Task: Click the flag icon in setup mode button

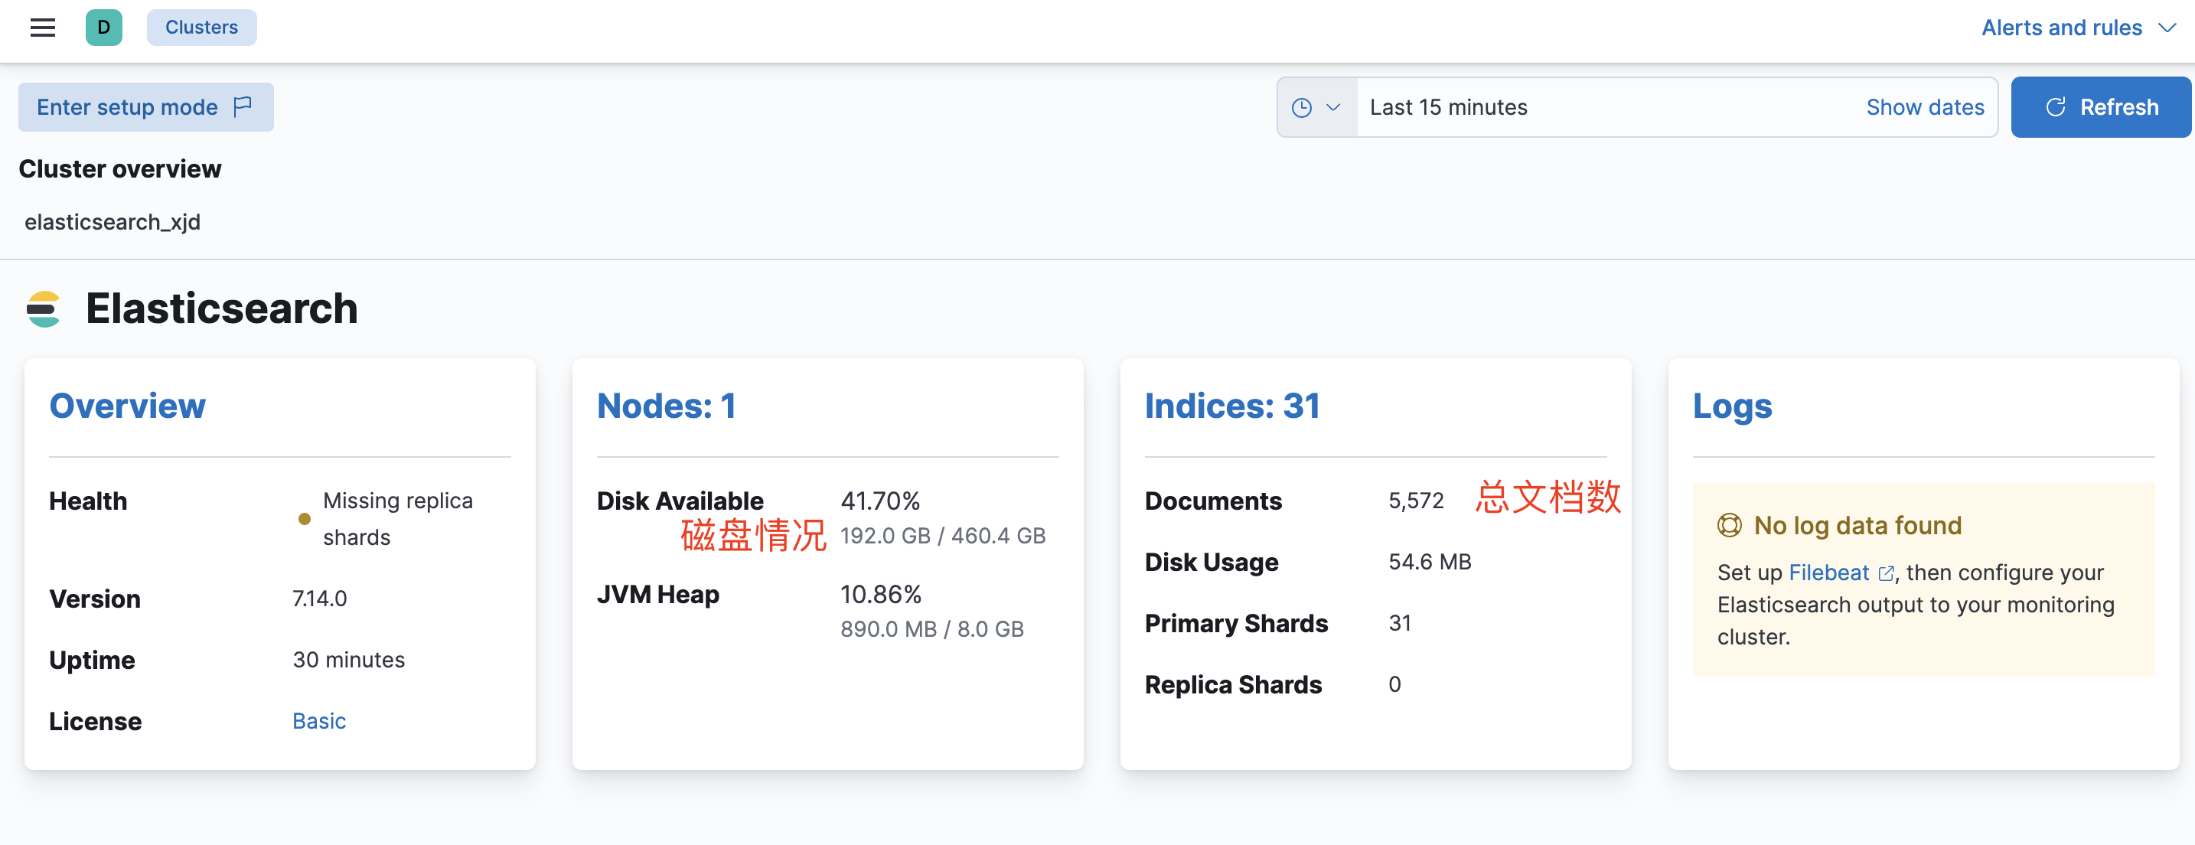Action: (243, 106)
